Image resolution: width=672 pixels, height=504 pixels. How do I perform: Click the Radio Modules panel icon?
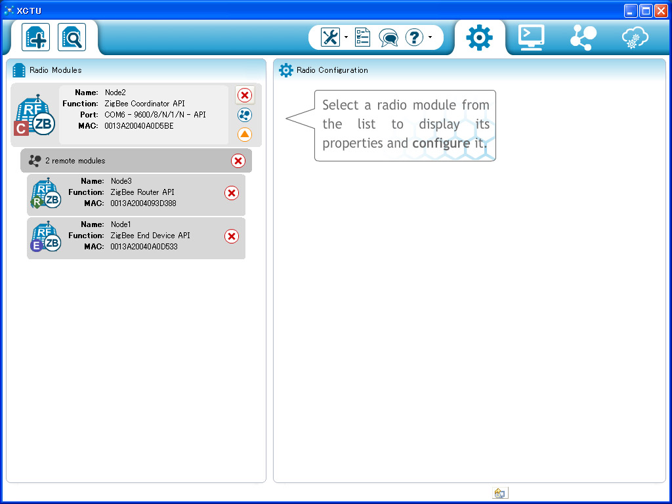click(19, 70)
